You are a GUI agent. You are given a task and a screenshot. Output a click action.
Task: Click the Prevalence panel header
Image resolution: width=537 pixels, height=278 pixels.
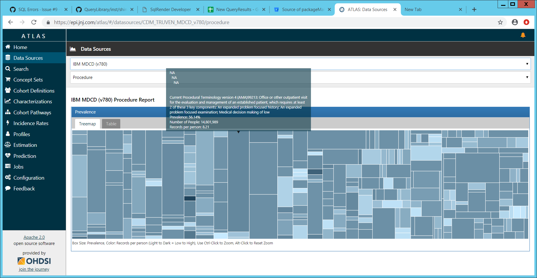[300, 112]
